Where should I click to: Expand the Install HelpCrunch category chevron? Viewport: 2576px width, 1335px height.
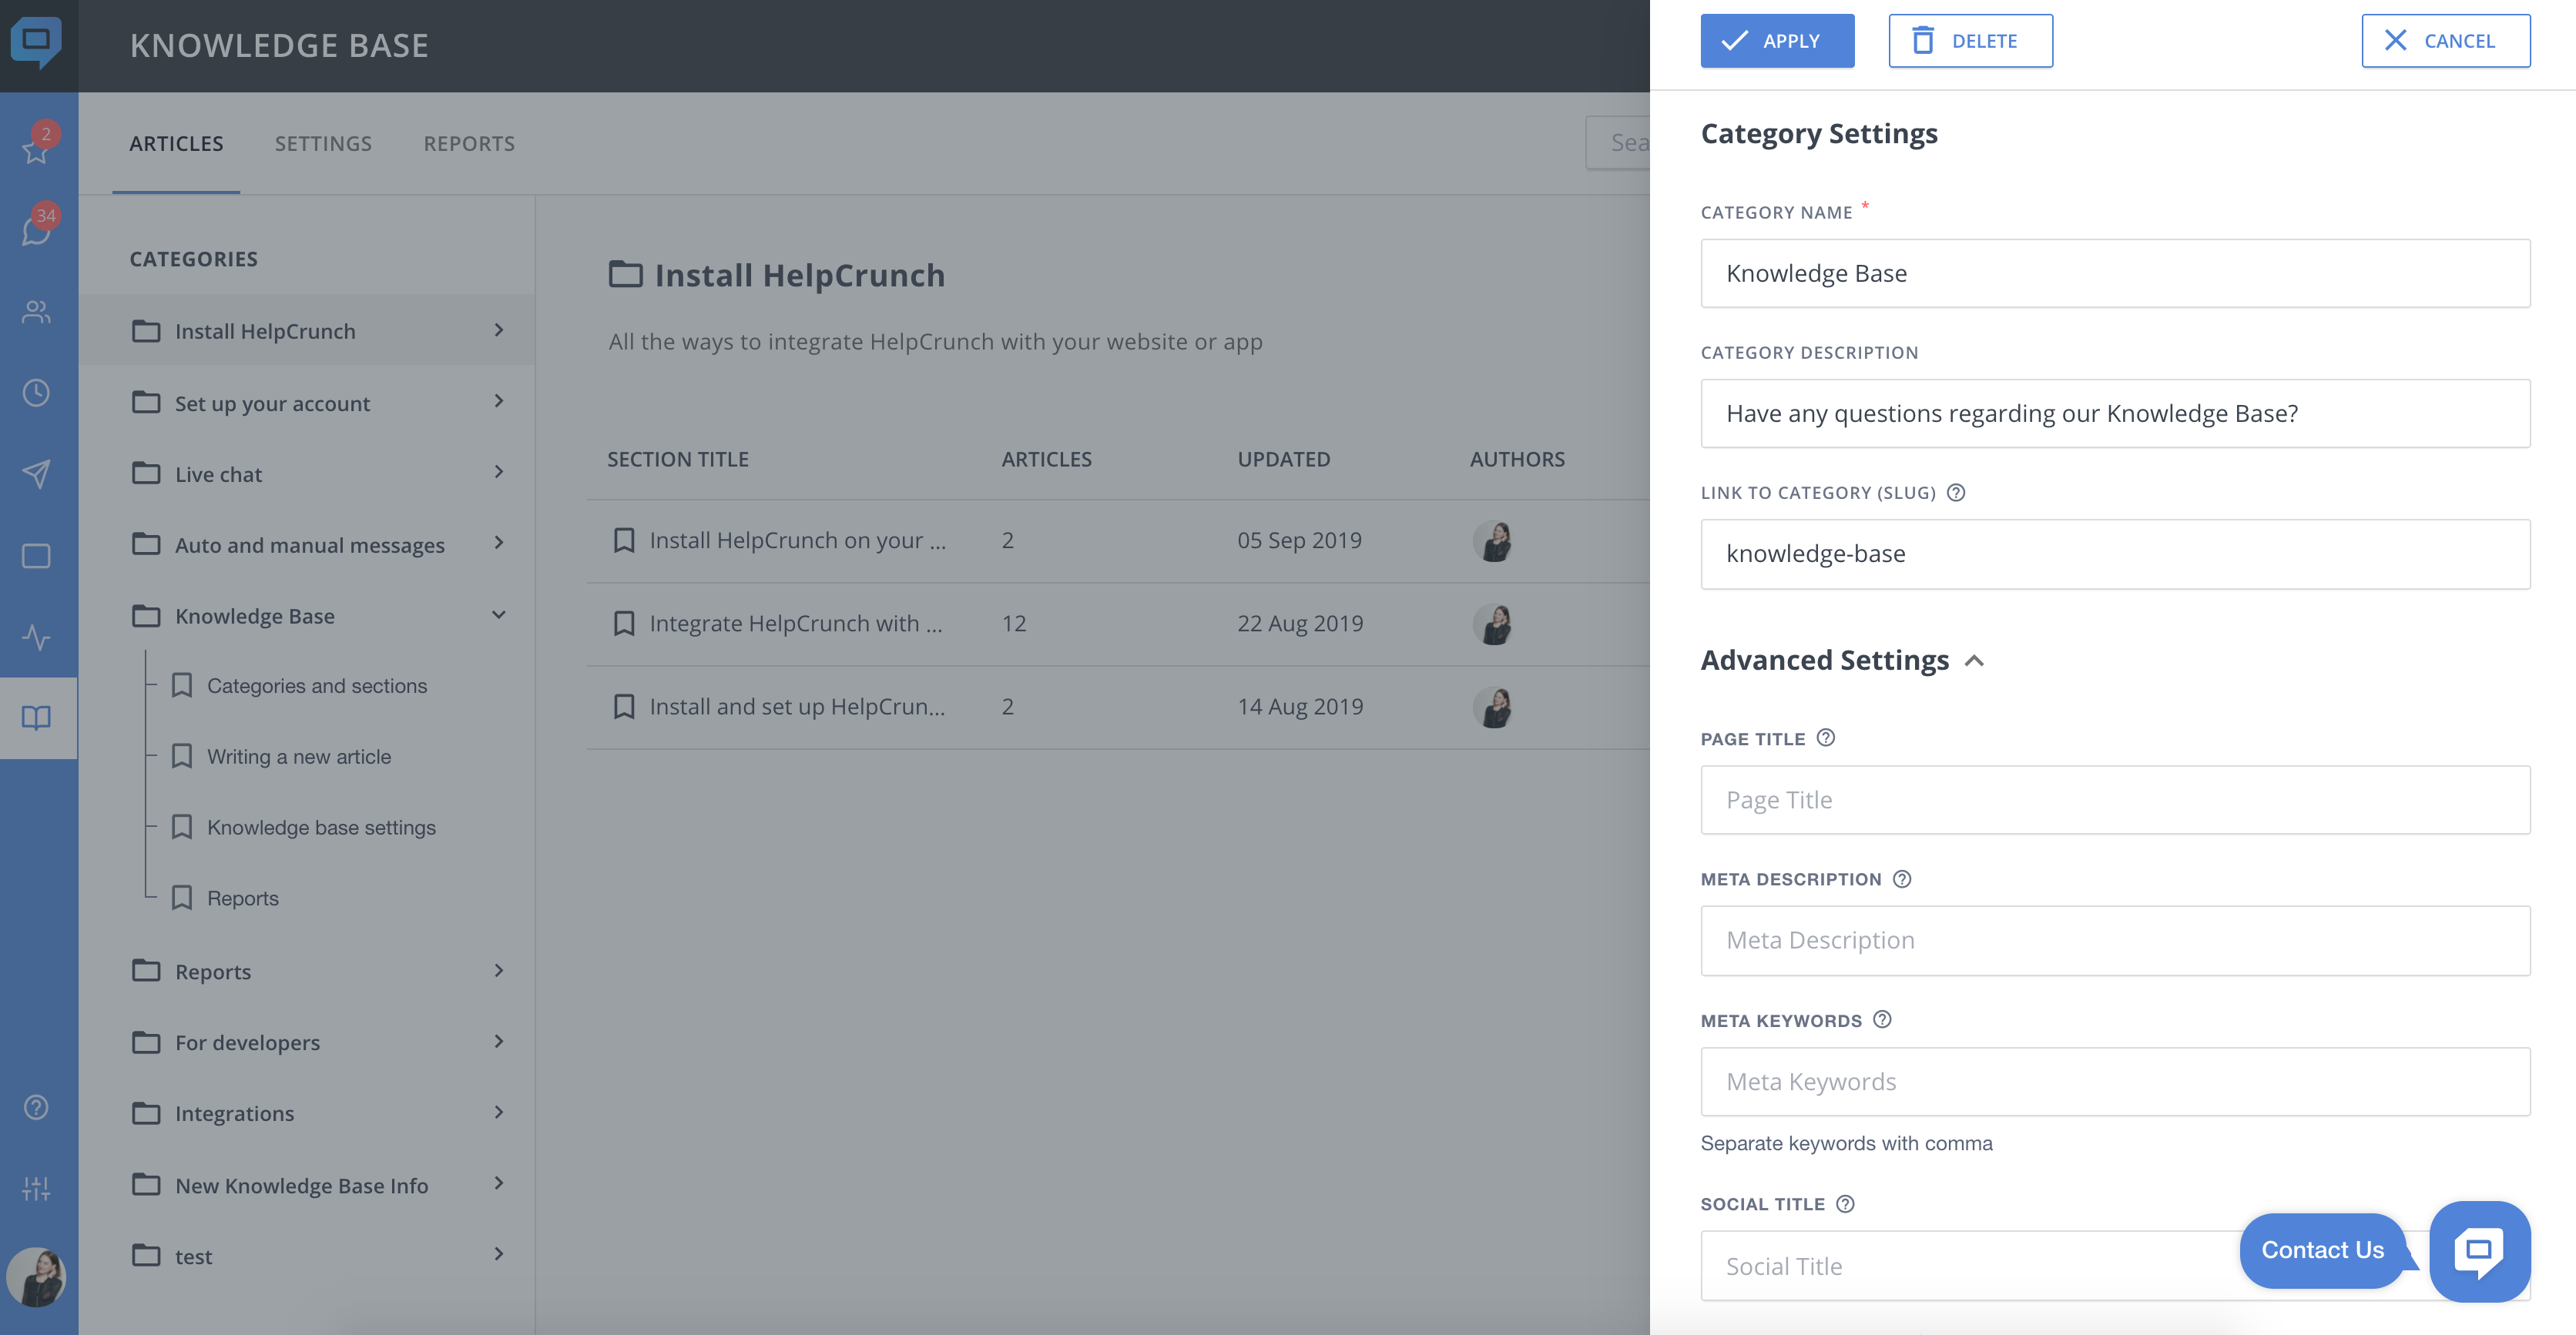(x=499, y=330)
